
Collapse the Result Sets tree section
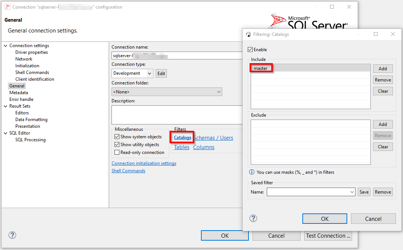tap(5, 106)
